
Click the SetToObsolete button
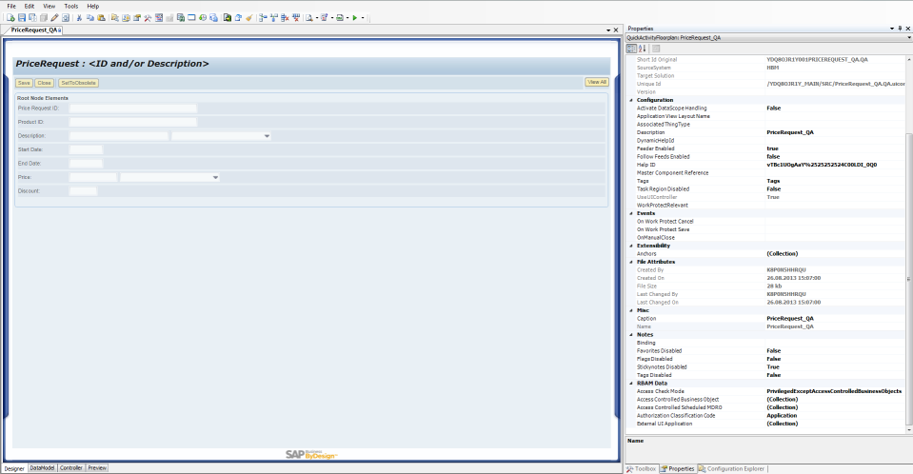(x=79, y=83)
